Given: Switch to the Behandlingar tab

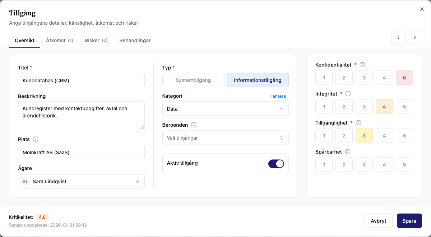Looking at the screenshot, I should (135, 40).
